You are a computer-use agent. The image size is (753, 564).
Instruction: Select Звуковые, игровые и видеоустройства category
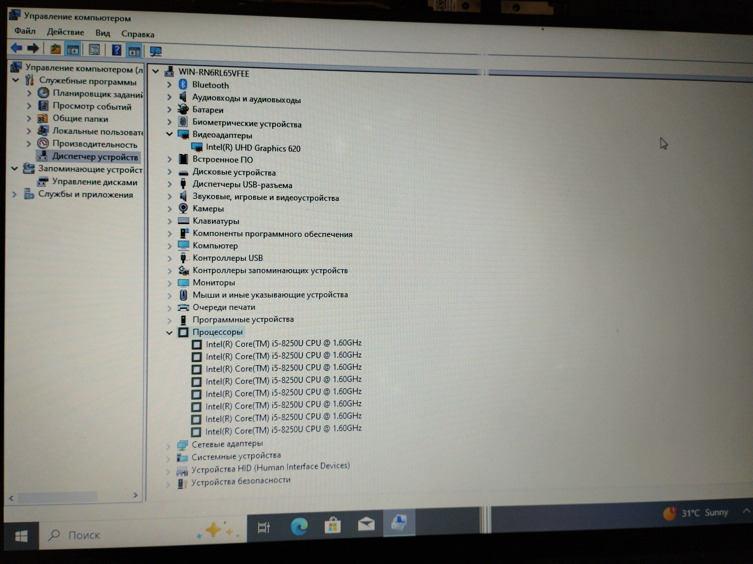pos(266,197)
